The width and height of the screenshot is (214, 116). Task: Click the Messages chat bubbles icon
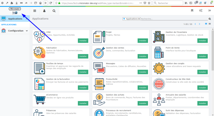[99, 68]
